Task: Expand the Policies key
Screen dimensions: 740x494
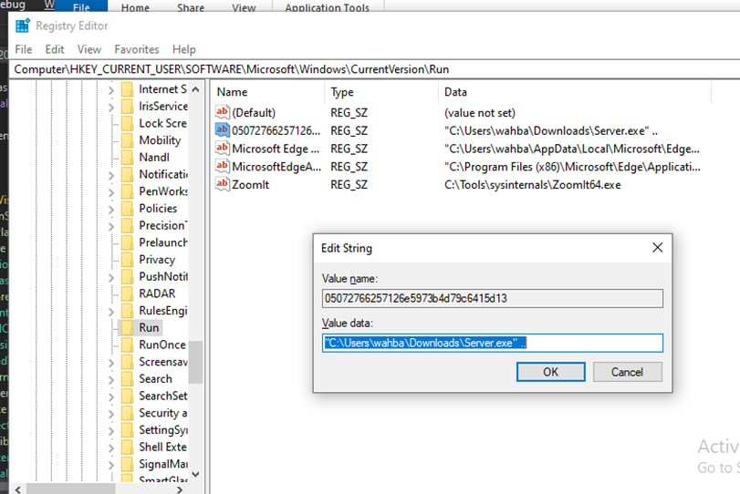Action: (111, 210)
